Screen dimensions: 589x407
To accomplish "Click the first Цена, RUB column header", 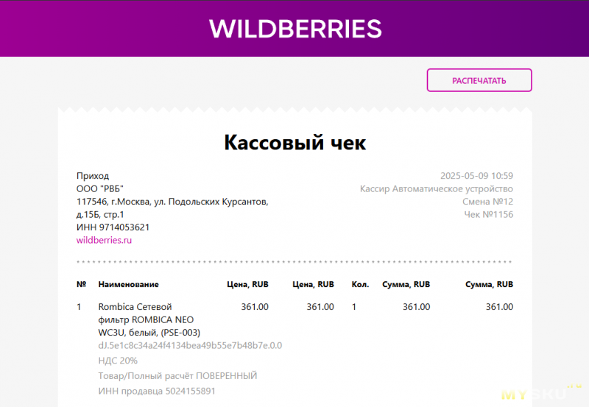I will click(247, 284).
